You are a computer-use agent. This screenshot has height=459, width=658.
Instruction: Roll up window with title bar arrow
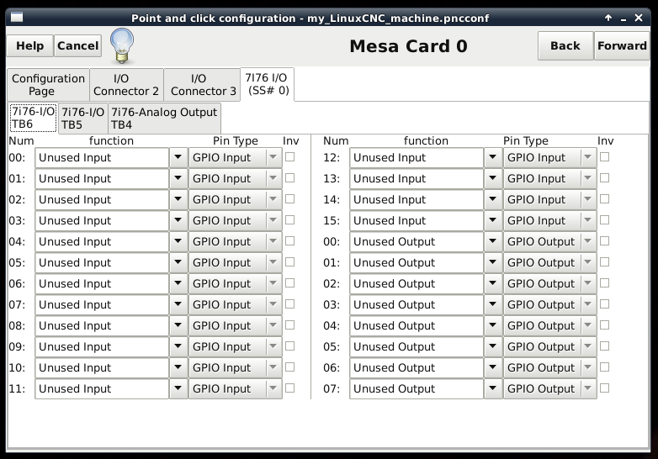coord(608,18)
